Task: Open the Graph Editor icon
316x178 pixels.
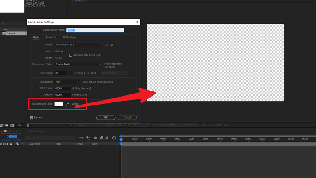Action: [114, 138]
